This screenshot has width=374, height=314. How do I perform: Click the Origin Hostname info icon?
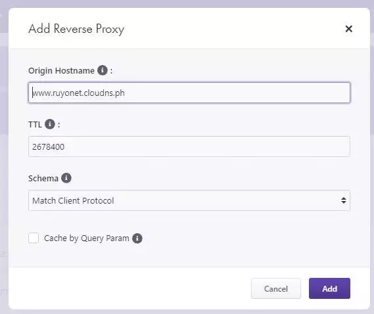[103, 70]
